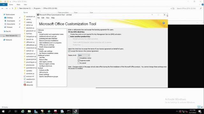The width and height of the screenshot is (204, 114).
Task: Select Add files in the tree
Action: tap(42, 58)
